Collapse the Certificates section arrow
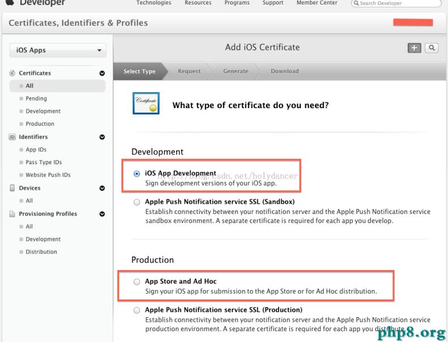 tap(102, 74)
